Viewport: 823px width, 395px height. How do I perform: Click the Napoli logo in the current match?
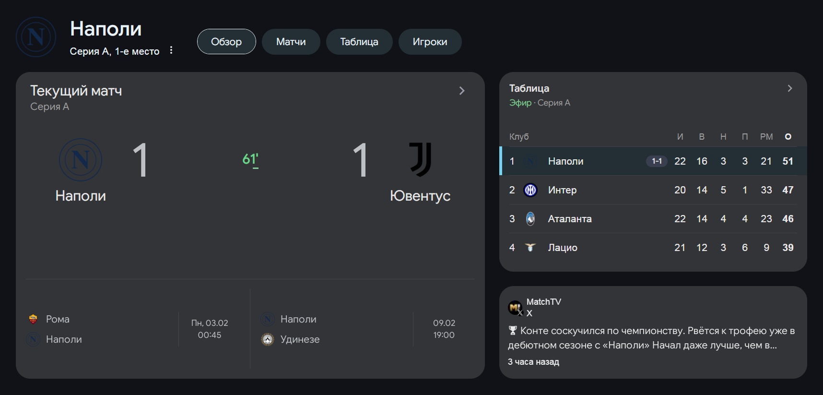[x=81, y=160]
